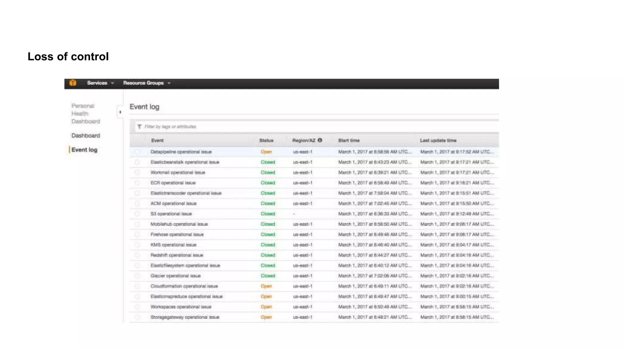Select the S3 operational issue radio

(137, 214)
